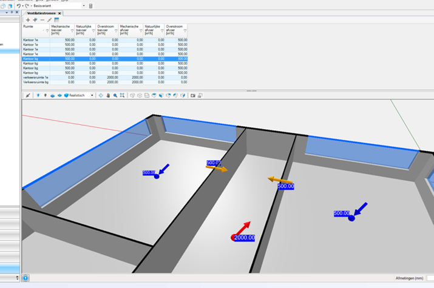
Task: Open filter for Mechanische toevoer column
Action: coord(72,30)
